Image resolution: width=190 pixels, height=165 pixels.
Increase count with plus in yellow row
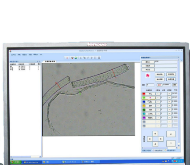click(x=158, y=106)
